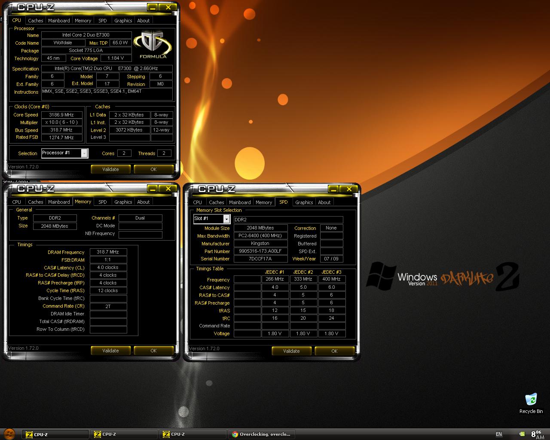This screenshot has height=440, width=550.
Task: Go to Mainboard tab in the SPD window
Action: [x=240, y=202]
